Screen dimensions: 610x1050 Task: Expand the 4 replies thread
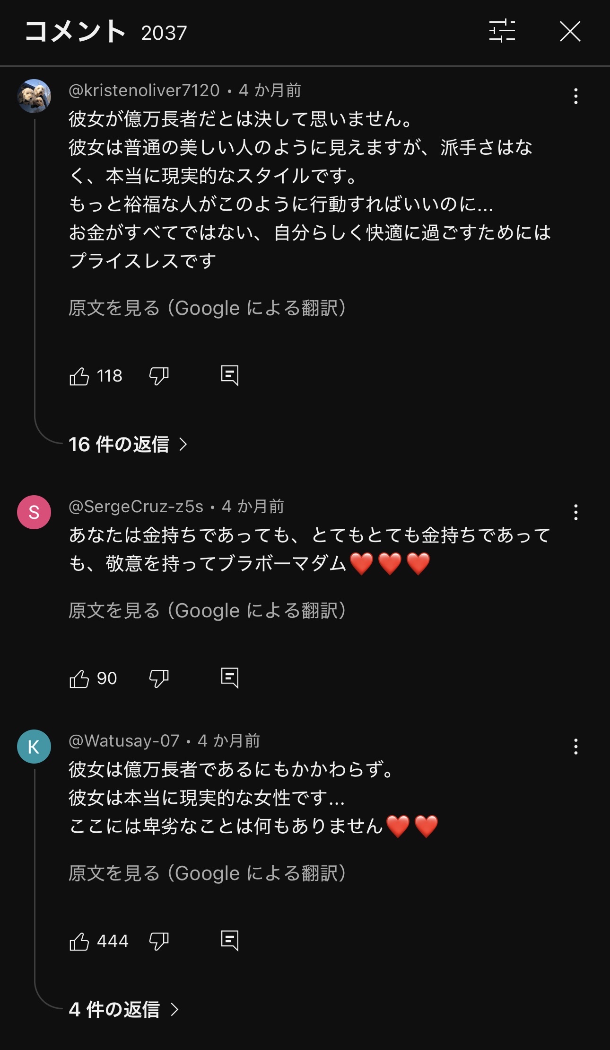pos(123,1010)
